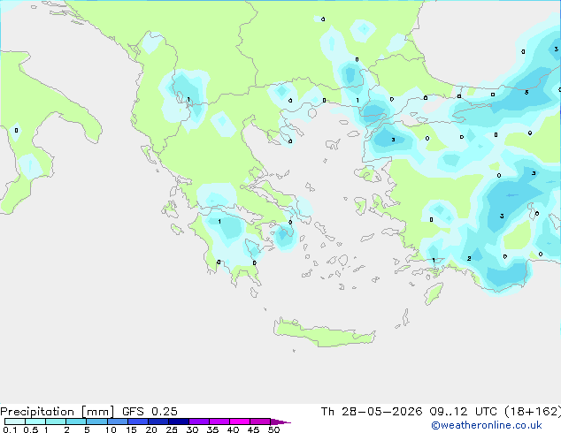Viewport: 561px width, 433px height.
Task: Click the 'Th 28-05-2026 09..12 UTC' timestamp
Action: click(x=409, y=412)
